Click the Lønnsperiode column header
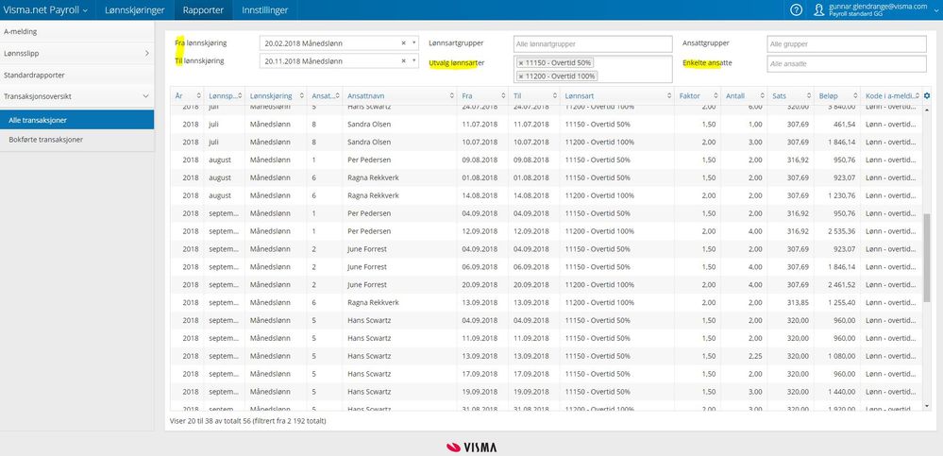 click(x=224, y=95)
